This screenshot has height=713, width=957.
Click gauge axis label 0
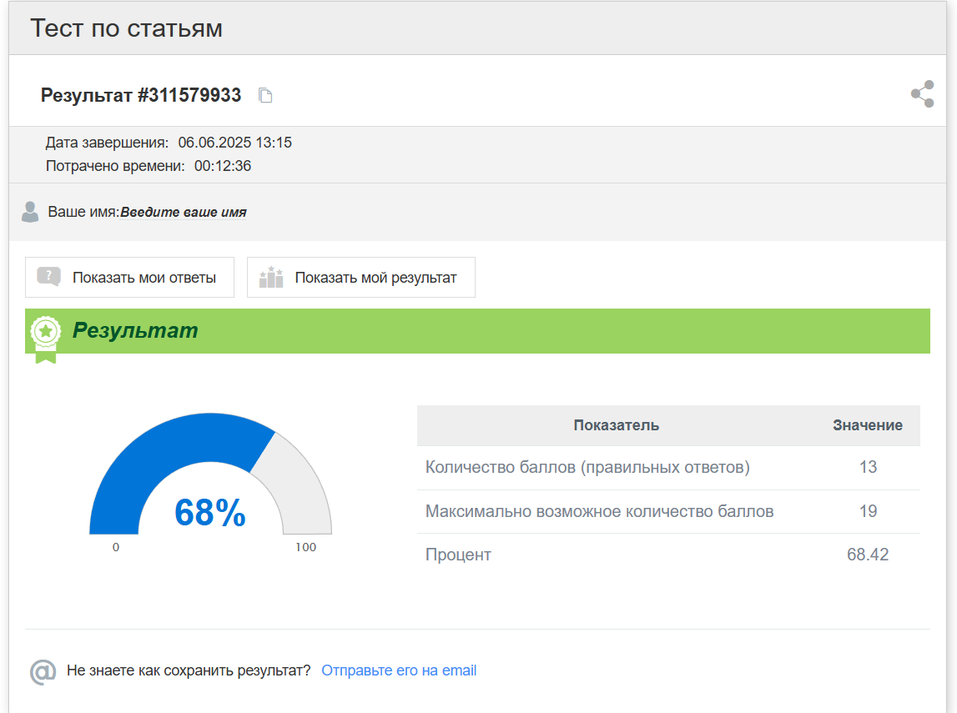point(116,547)
